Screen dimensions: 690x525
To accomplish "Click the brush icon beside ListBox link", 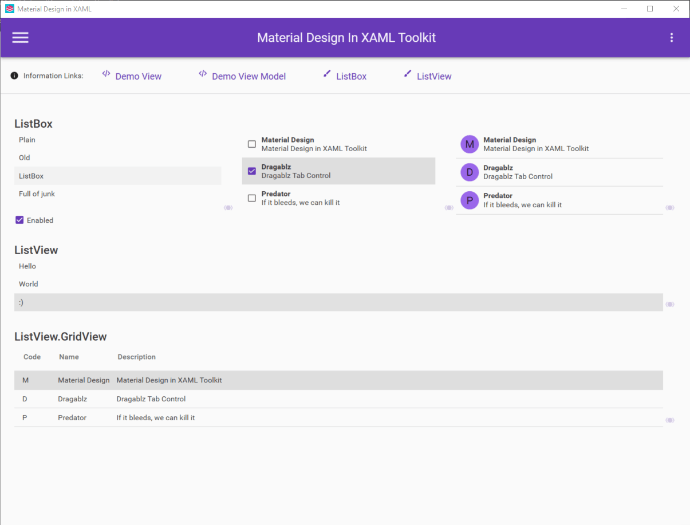I will click(x=327, y=73).
